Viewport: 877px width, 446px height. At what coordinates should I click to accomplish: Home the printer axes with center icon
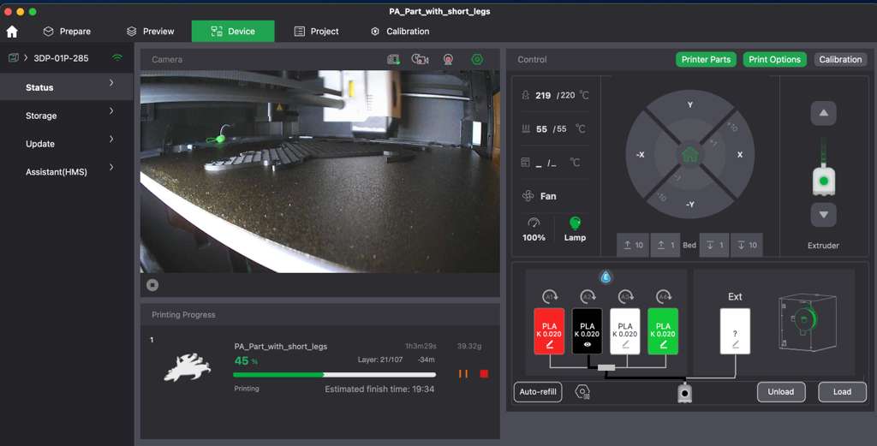[x=689, y=155]
